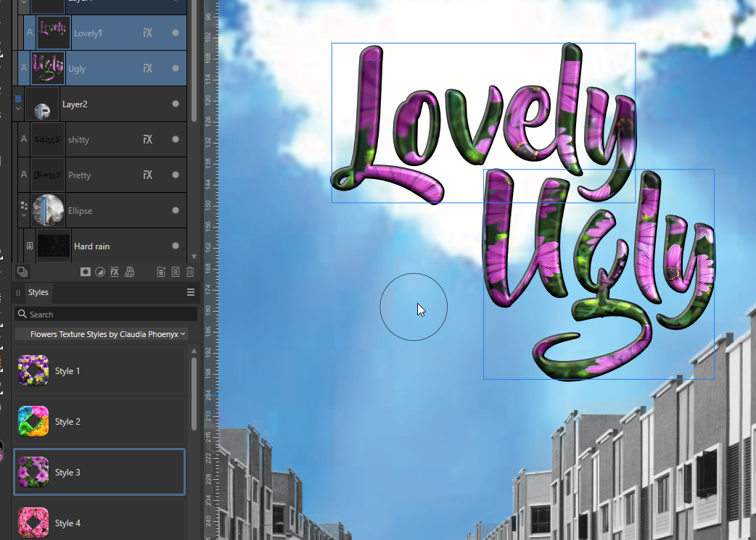Open layer effects for the Ugly layer

coord(147,68)
